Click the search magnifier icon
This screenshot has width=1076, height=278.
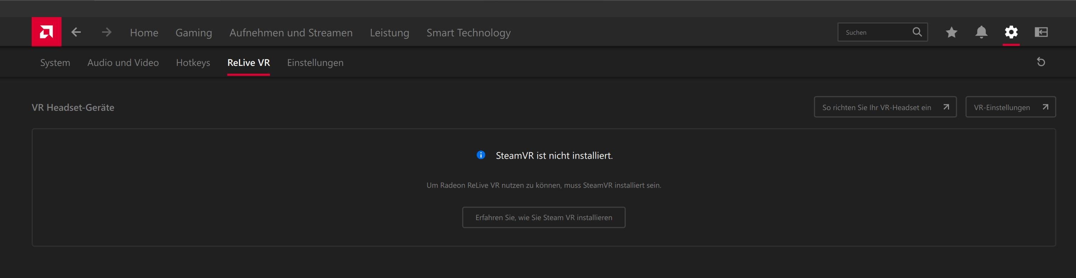[x=917, y=32]
